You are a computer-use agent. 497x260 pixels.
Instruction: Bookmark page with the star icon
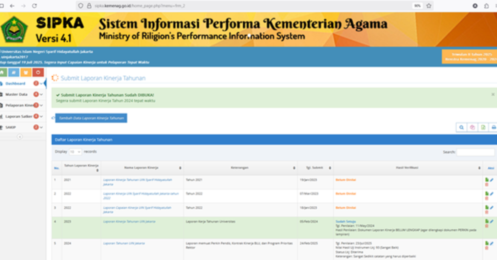(429, 6)
